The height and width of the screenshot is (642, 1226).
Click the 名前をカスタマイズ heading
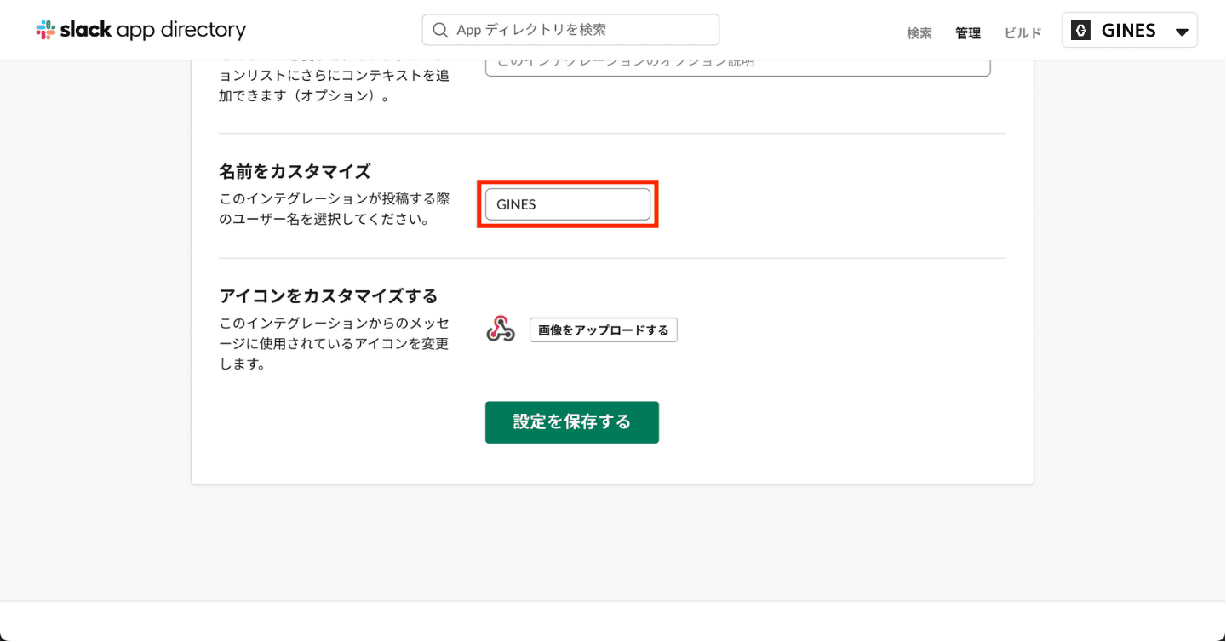click(295, 171)
